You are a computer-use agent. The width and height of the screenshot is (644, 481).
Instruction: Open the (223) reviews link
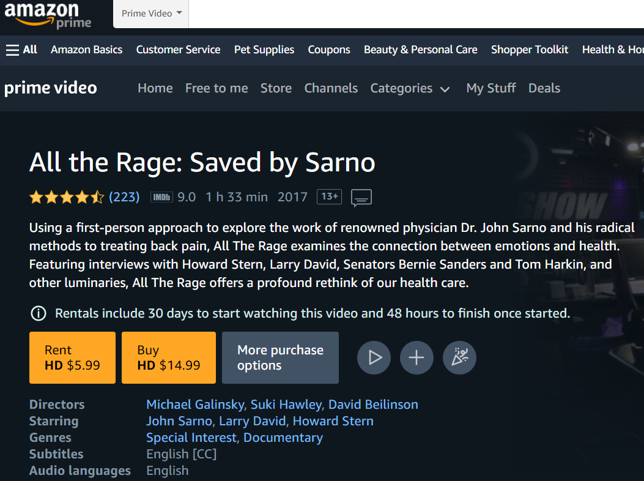pos(124,197)
